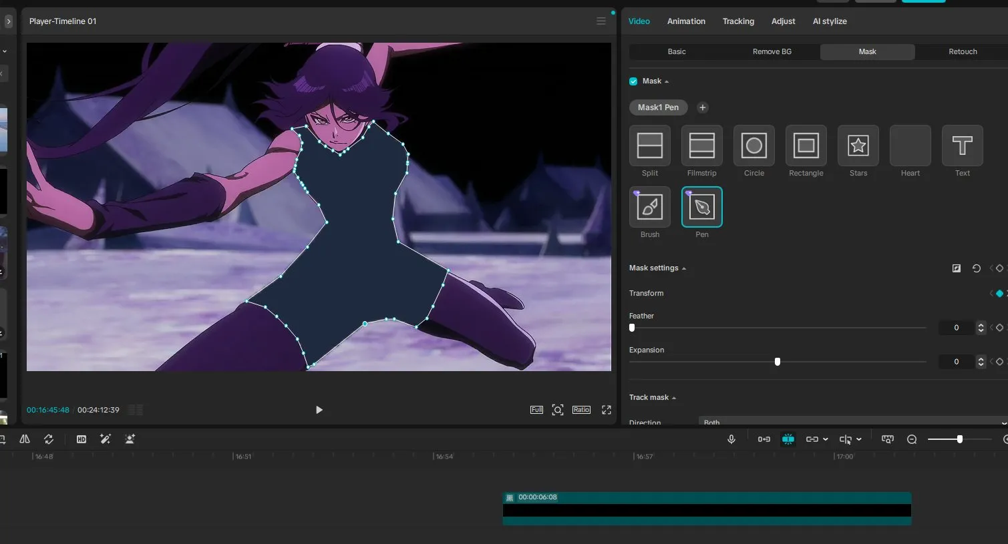Click the Expansion value stepper arrows
The image size is (1008, 544).
pos(981,362)
